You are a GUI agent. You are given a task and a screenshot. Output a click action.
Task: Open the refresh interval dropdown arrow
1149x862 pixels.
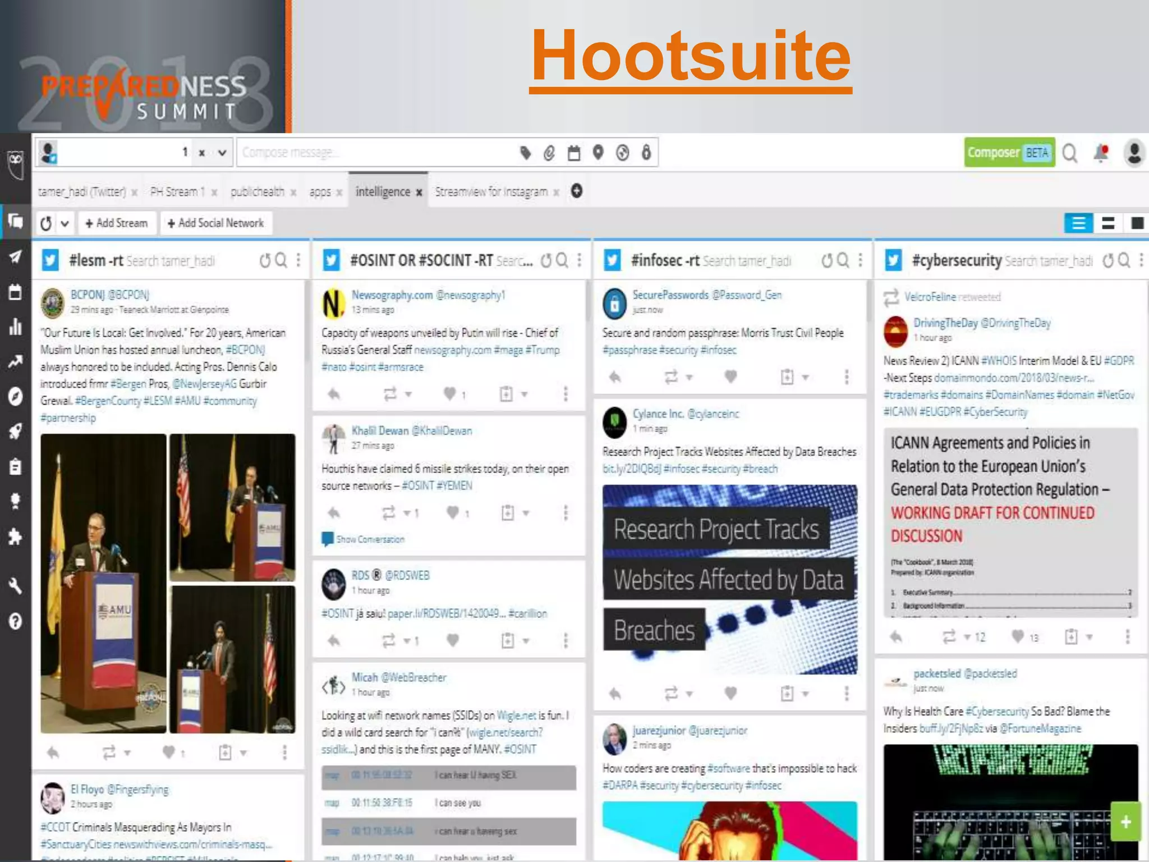coord(65,223)
